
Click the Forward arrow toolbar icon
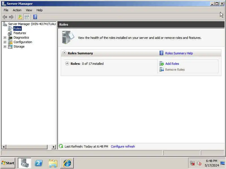click(x=11, y=17)
